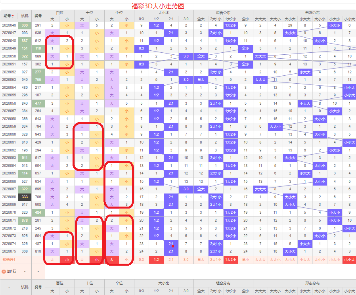Toggle selected 十位 小 in the 预选行1 row

[97, 260]
